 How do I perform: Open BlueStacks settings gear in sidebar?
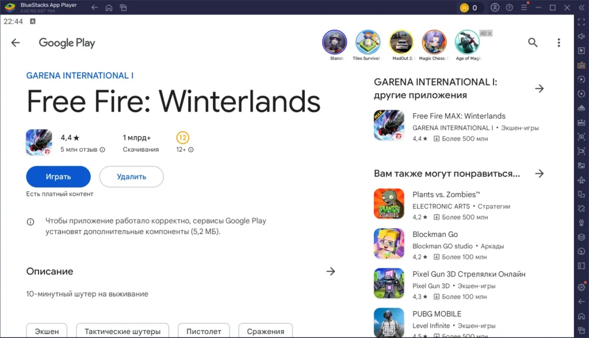(581, 287)
